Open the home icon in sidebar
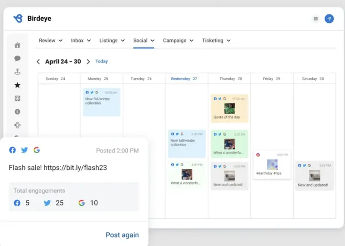This screenshot has width=345, height=246. click(x=18, y=45)
